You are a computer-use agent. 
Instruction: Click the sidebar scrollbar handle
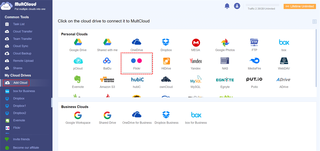point(52,103)
